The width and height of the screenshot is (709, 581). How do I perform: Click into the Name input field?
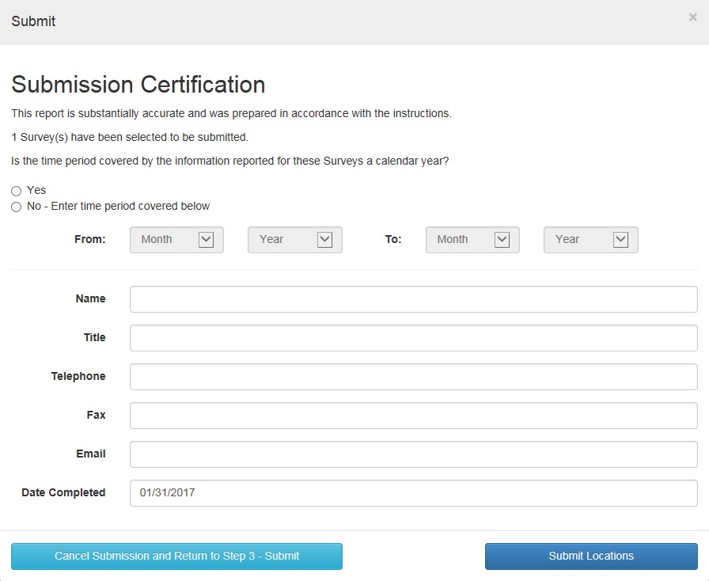[x=413, y=299]
